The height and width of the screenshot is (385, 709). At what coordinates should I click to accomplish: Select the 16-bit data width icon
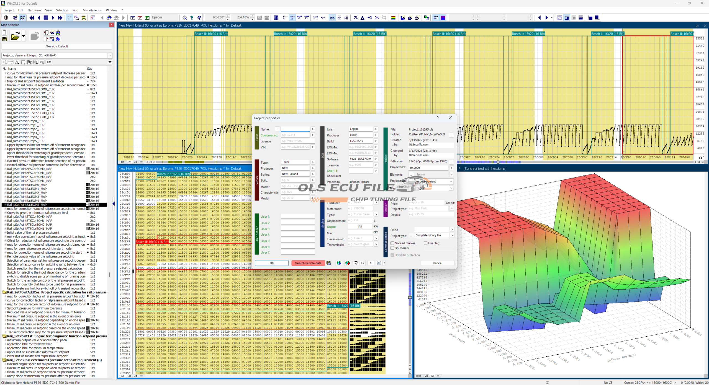tap(292, 18)
